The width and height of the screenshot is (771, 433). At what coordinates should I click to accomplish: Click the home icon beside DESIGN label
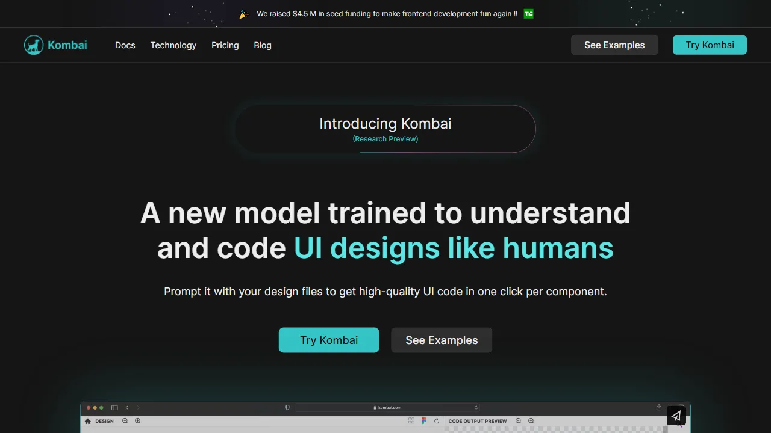click(88, 421)
